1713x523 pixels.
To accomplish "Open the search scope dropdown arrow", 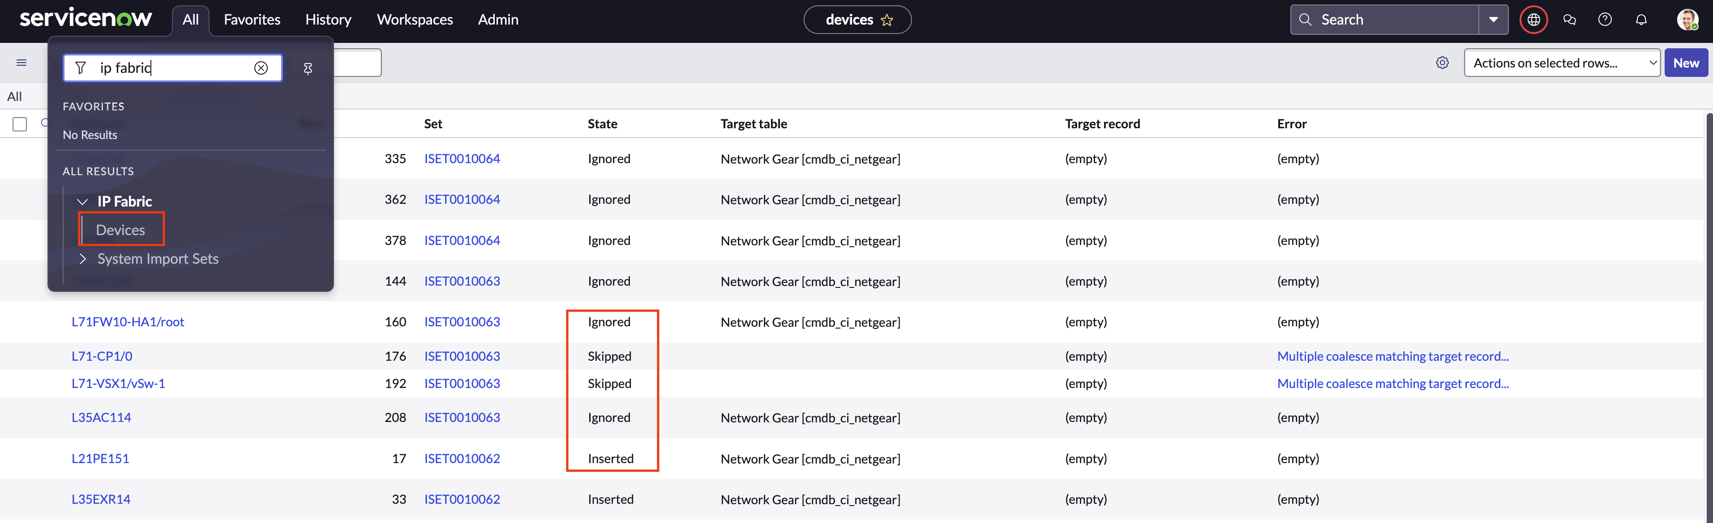I will [x=1494, y=20].
